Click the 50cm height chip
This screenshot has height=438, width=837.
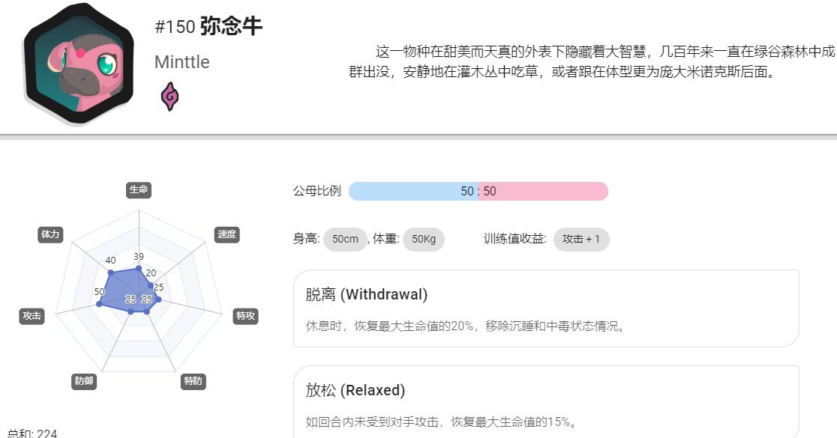(x=345, y=240)
